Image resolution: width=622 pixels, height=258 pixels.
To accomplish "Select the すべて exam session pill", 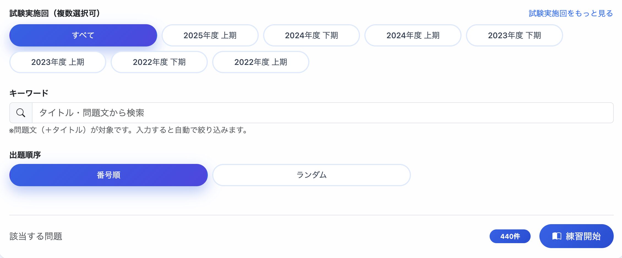I will point(83,35).
